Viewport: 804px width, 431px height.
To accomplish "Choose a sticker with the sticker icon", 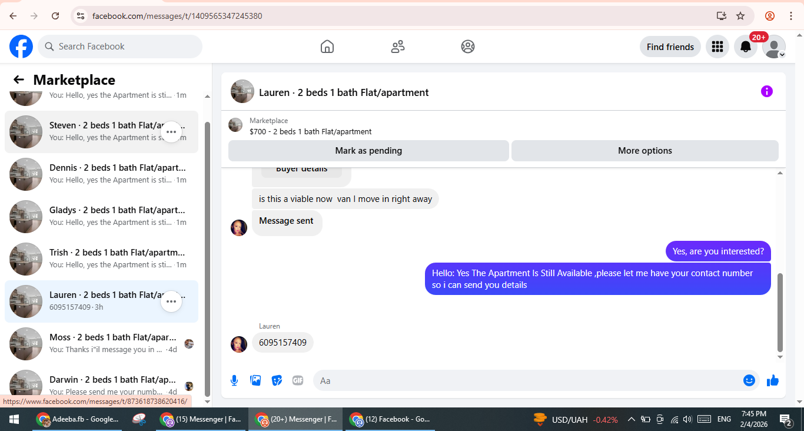I will (x=277, y=380).
